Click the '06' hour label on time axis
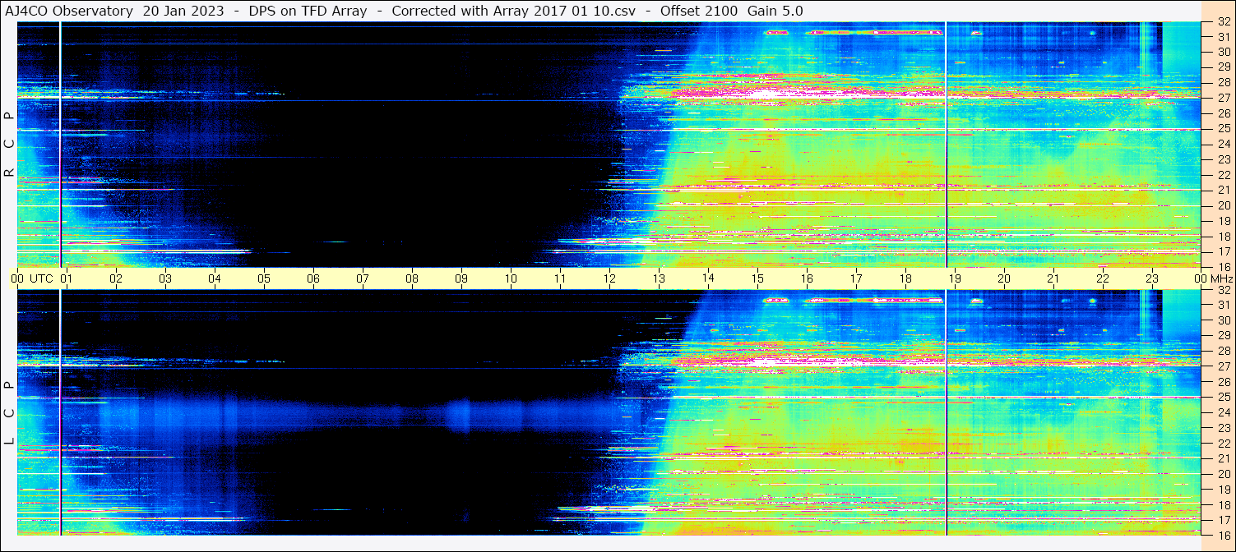Image resolution: width=1236 pixels, height=552 pixels. tap(313, 278)
